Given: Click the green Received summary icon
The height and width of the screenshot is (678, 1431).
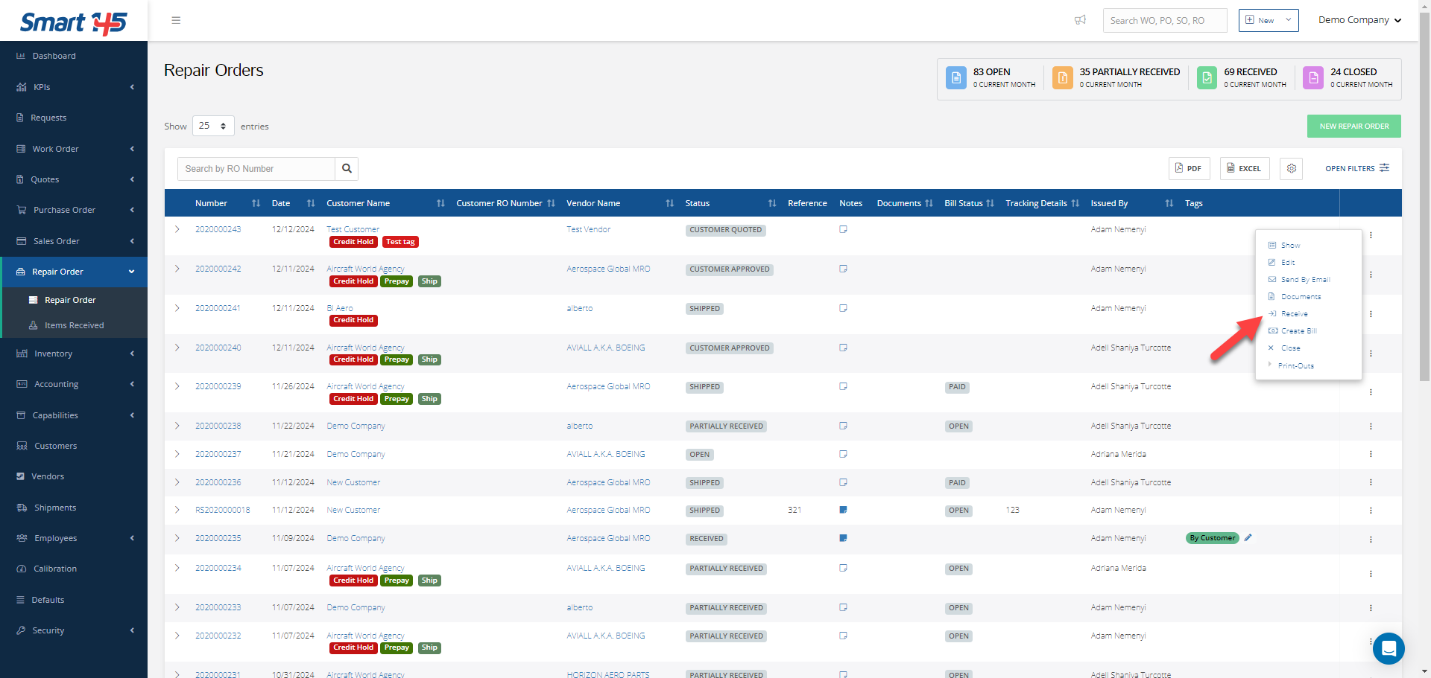Looking at the screenshot, I should tap(1207, 78).
